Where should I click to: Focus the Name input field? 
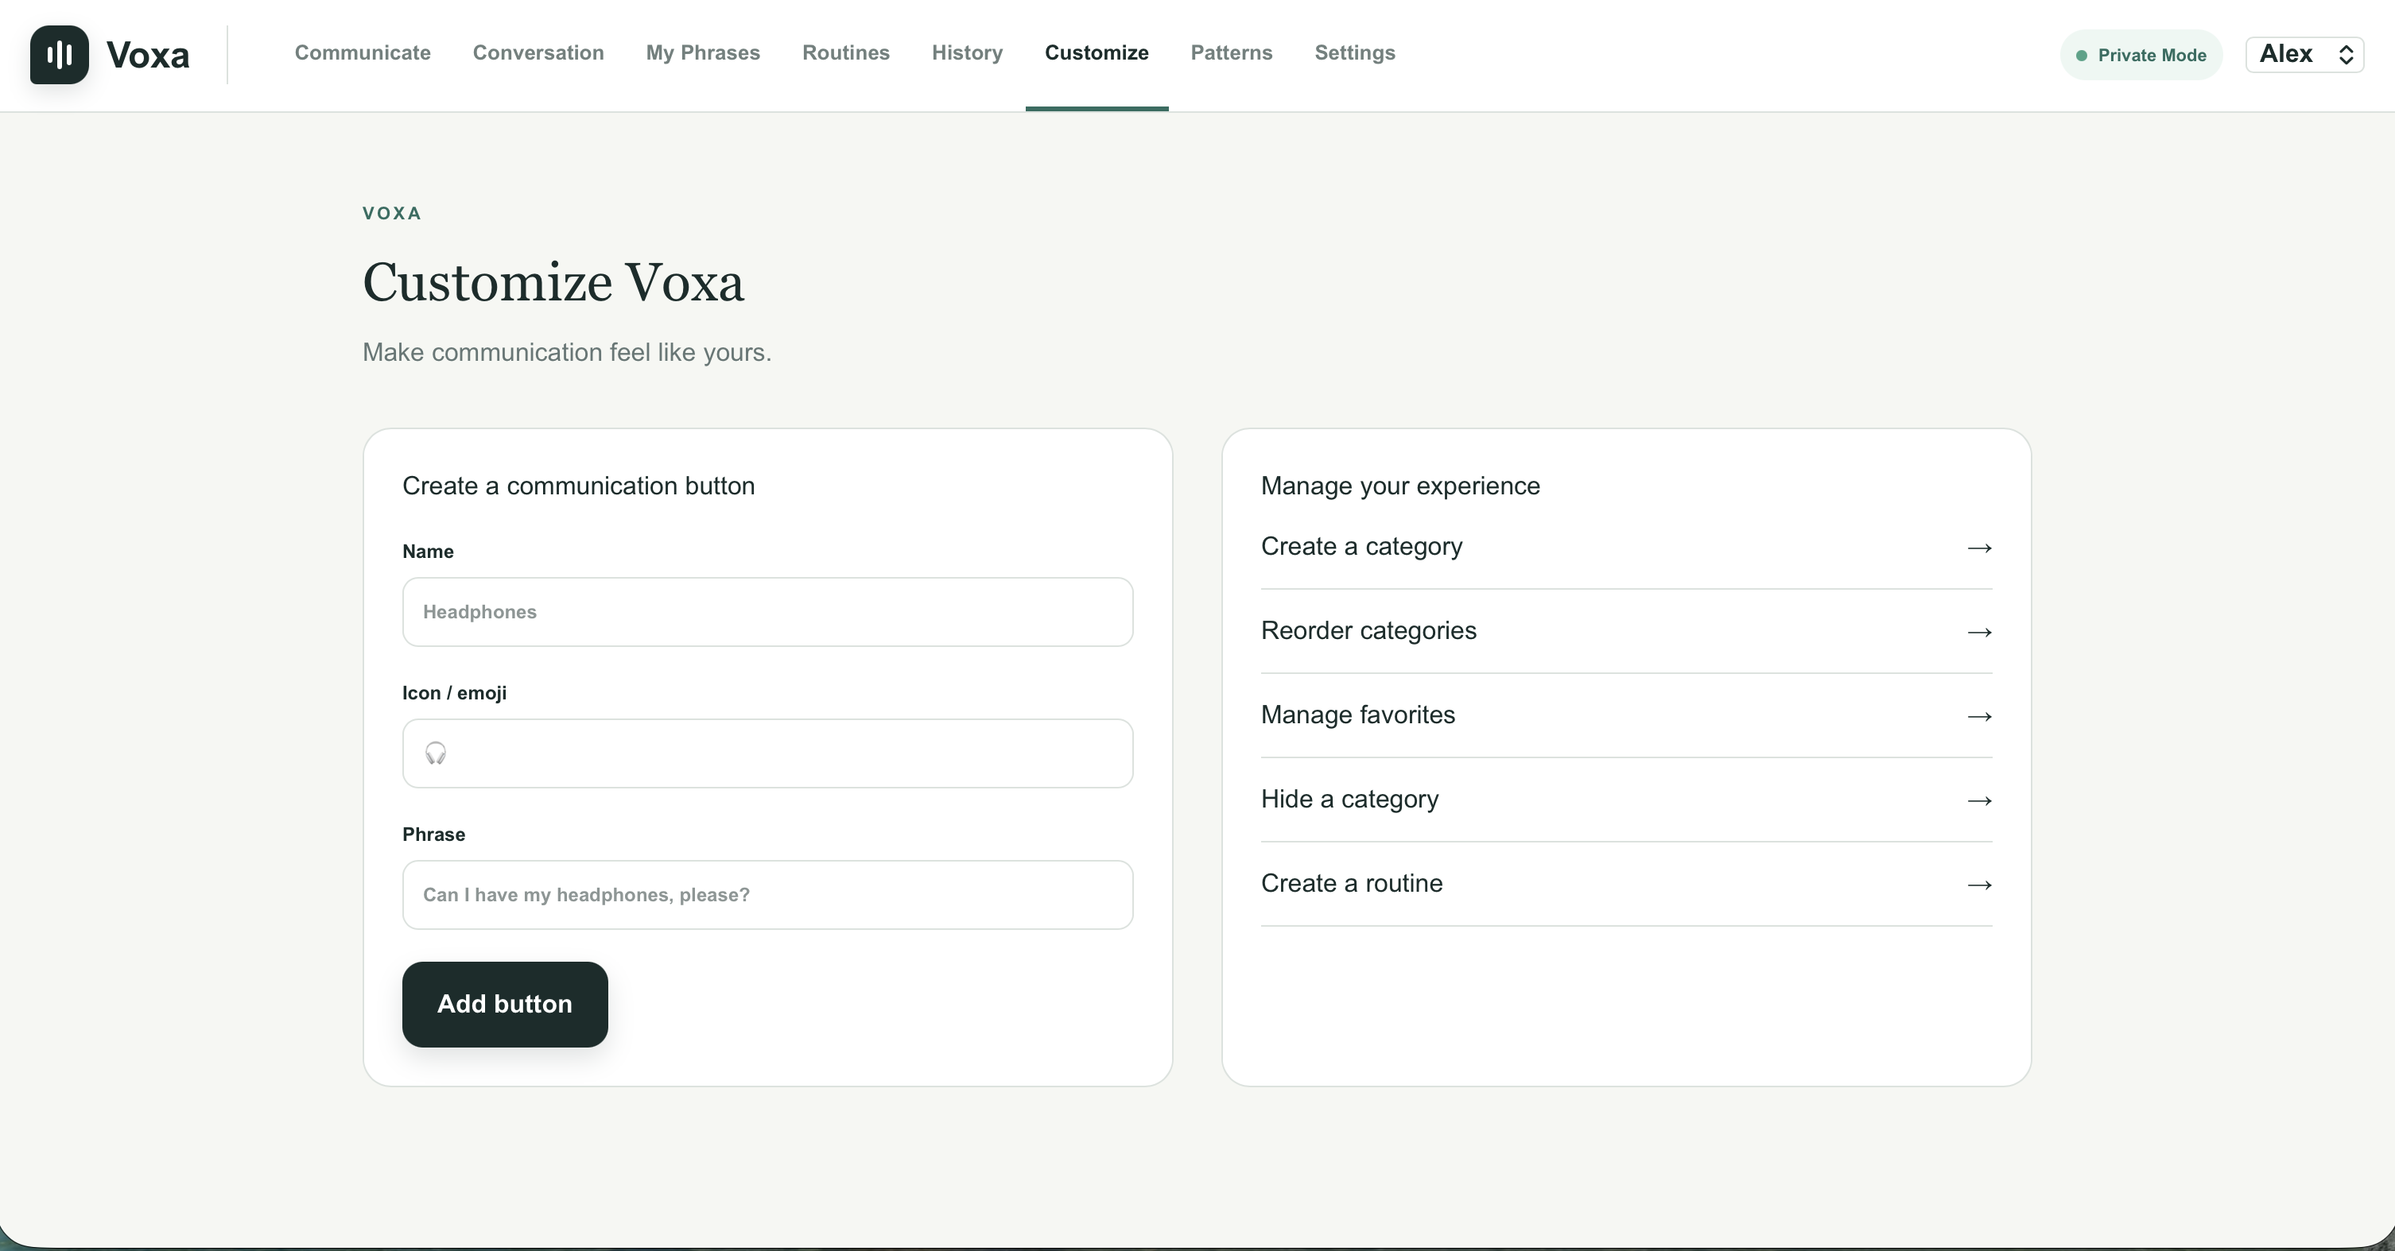click(x=768, y=611)
